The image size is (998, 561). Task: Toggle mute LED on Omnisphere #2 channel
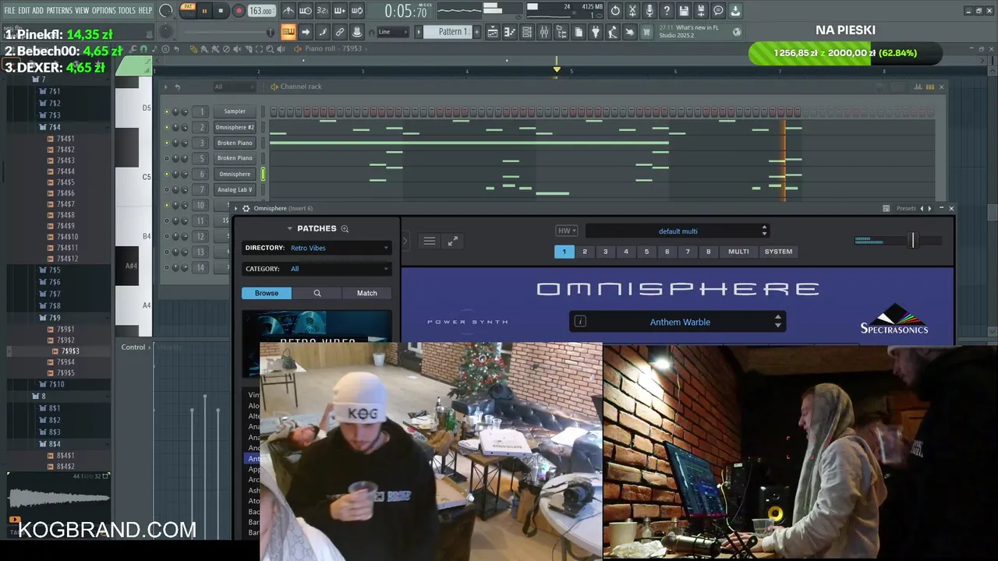point(166,127)
